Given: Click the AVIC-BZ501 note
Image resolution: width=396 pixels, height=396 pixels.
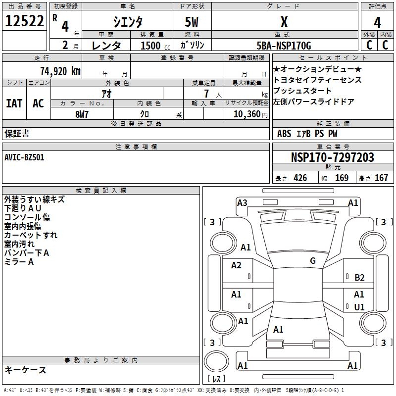Looking at the screenshot, I should click(24, 157).
